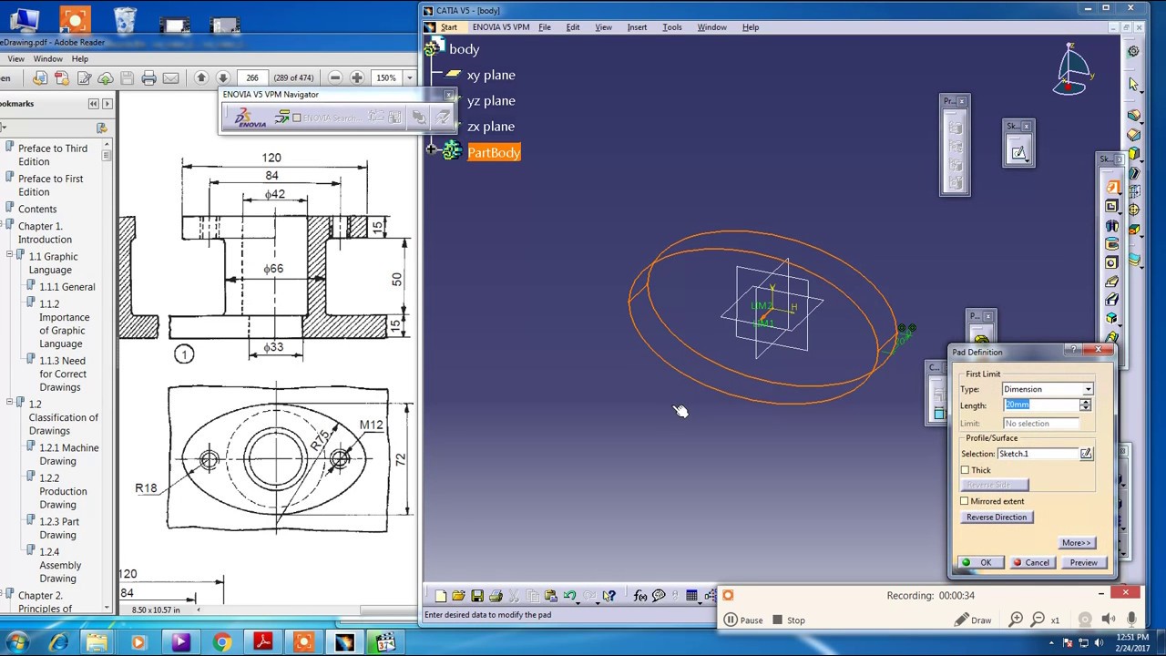1166x656 pixels.
Task: Open the ENOVIA V5 VPM menu
Action: coord(501,27)
